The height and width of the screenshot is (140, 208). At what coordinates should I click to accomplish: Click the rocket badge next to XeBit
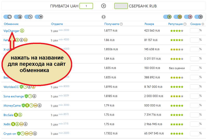17,124
